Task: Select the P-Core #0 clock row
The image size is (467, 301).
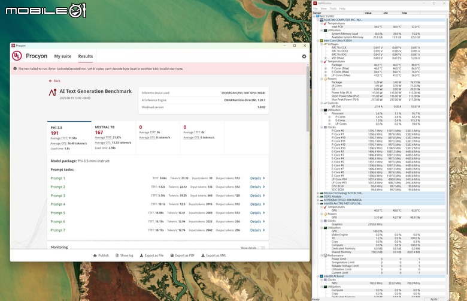Action: click(x=379, y=131)
